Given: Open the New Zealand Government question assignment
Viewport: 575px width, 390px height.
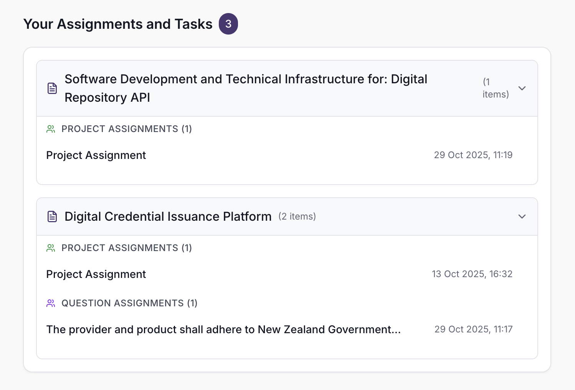Looking at the screenshot, I should (223, 329).
